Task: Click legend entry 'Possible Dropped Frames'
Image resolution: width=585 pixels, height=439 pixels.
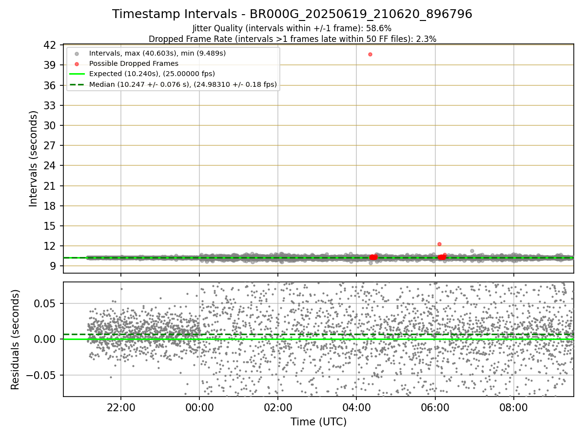Action: [x=134, y=63]
